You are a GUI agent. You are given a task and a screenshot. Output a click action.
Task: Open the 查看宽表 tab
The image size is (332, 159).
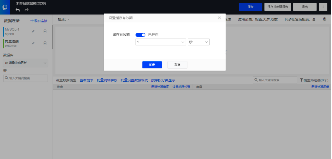[87, 80]
